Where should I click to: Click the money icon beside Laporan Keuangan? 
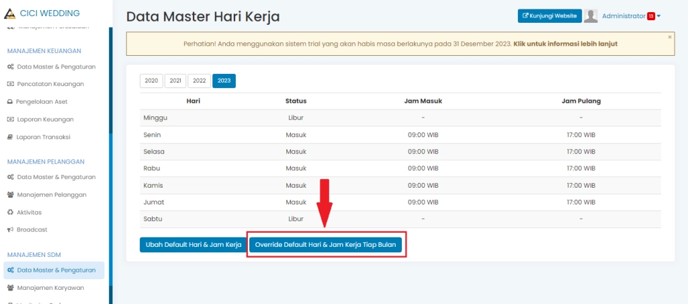(x=11, y=120)
